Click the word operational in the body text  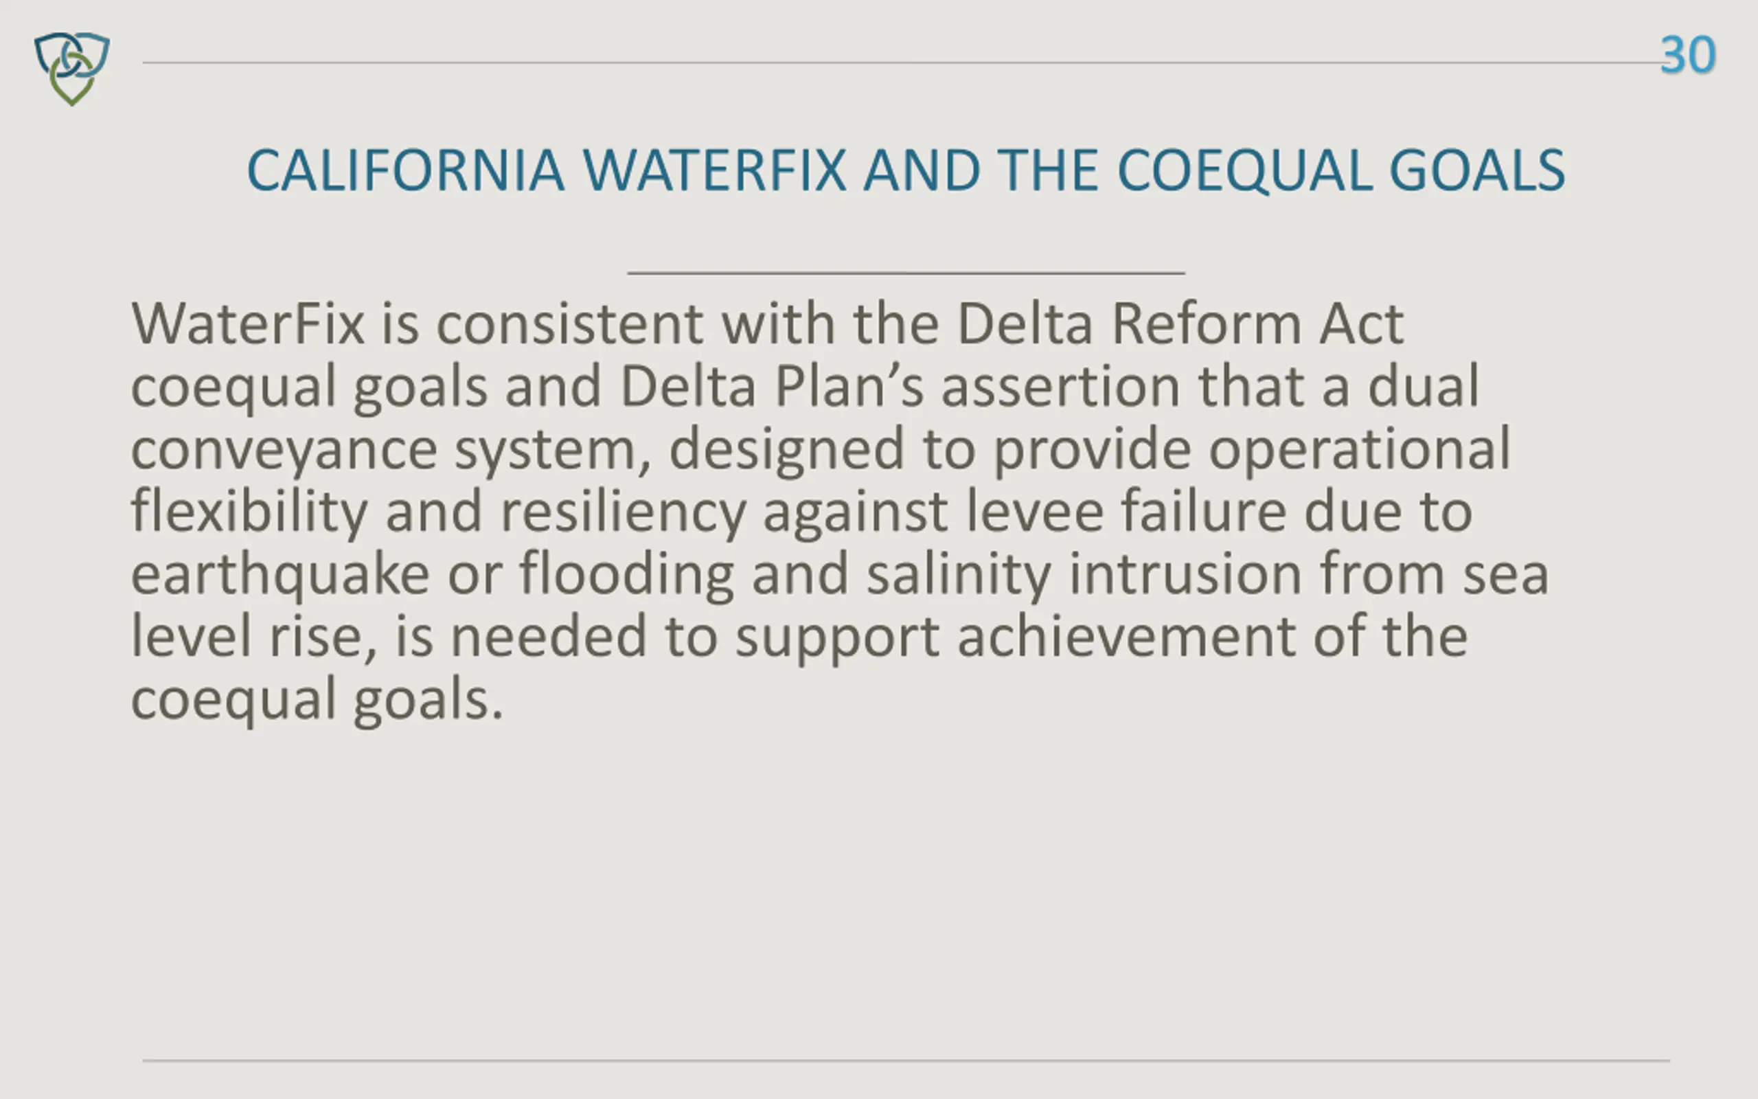pos(1359,449)
